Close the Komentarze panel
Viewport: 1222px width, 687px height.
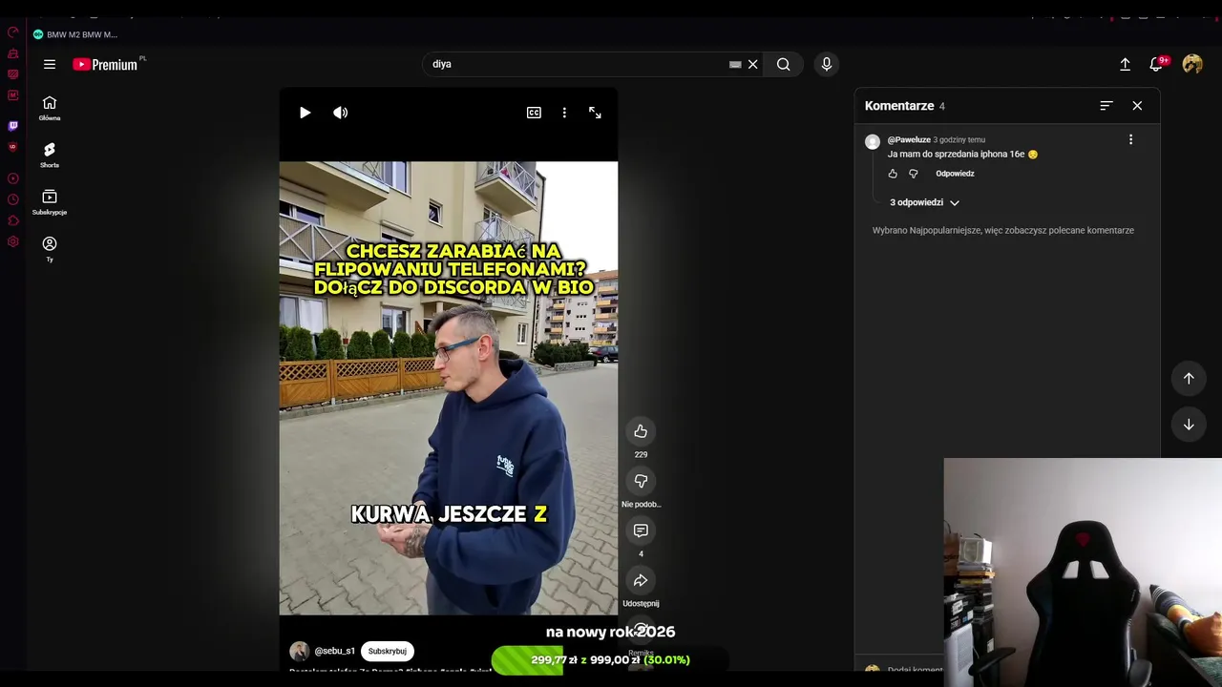(x=1137, y=106)
